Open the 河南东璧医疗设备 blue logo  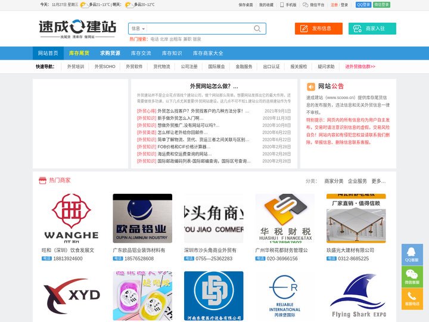click(214, 296)
